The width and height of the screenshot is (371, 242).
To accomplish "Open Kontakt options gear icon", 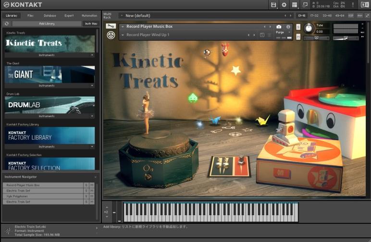I will coord(284,5).
